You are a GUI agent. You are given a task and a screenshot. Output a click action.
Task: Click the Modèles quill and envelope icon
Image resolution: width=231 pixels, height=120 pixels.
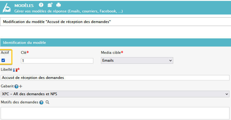(7, 8)
